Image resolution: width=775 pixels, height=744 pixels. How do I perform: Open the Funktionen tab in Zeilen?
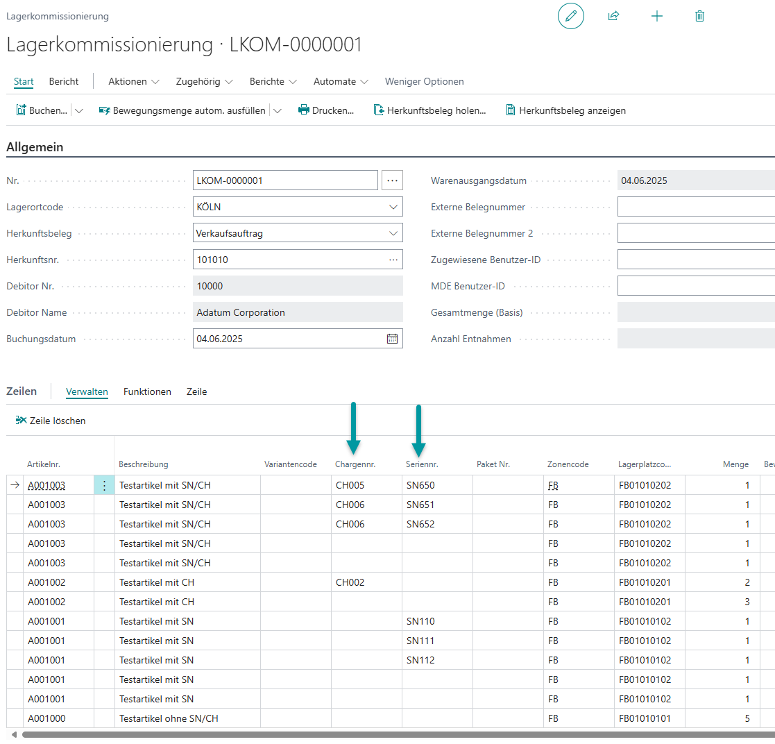[147, 391]
